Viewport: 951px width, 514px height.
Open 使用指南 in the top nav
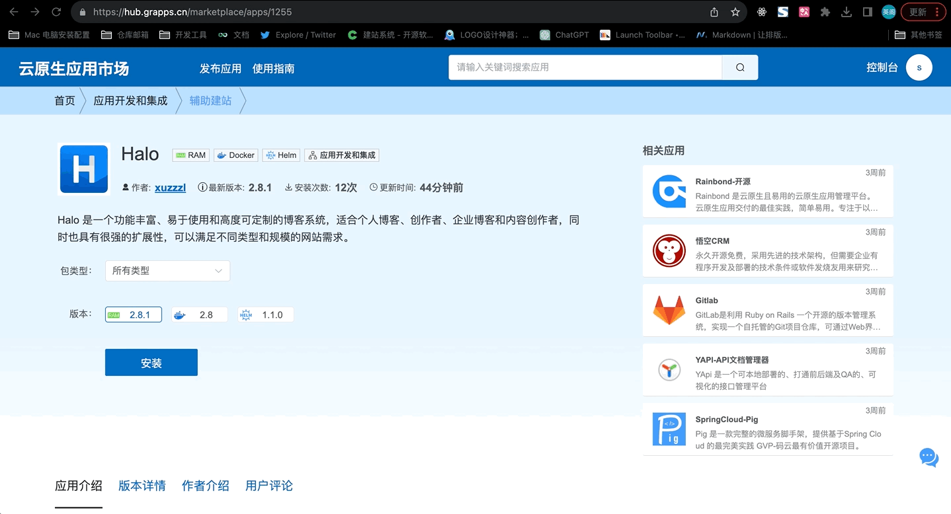pos(273,69)
